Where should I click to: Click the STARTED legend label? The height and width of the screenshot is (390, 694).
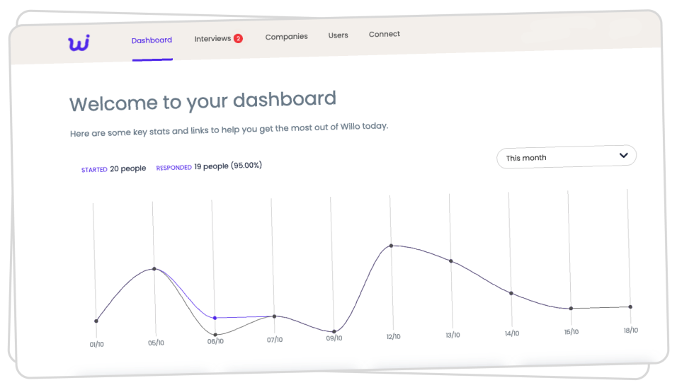pos(94,170)
